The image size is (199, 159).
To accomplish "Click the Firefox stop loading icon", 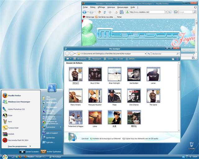I will tap(110, 12).
